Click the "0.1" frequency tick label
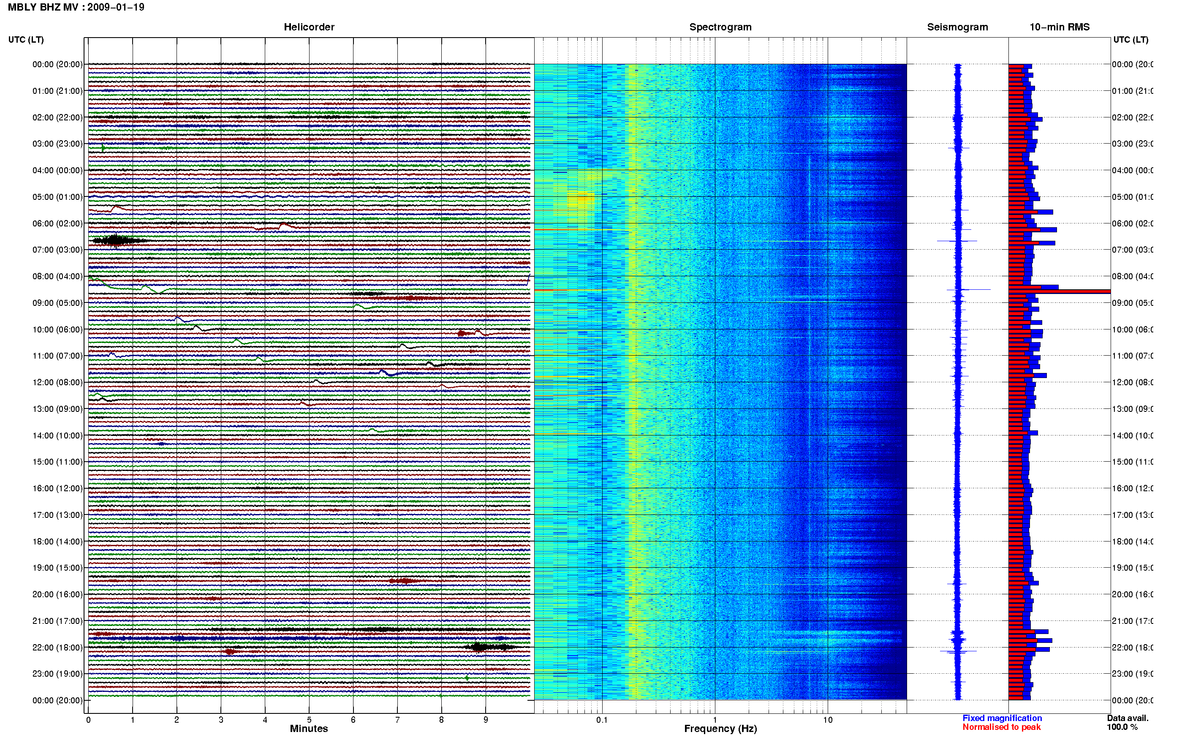This screenshot has height=751, width=1201. click(602, 720)
